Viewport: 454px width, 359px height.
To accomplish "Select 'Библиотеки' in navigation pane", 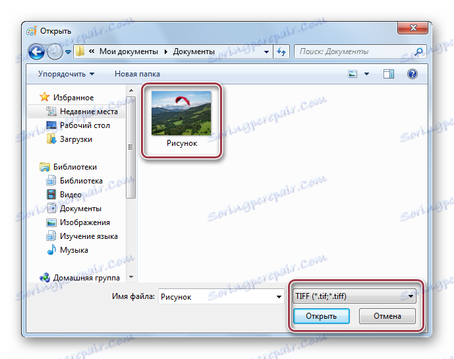I will (x=75, y=167).
